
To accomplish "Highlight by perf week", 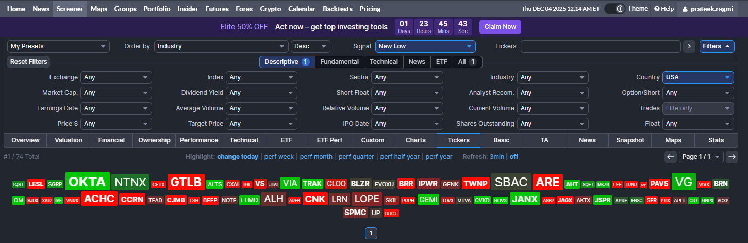I will coord(278,157).
